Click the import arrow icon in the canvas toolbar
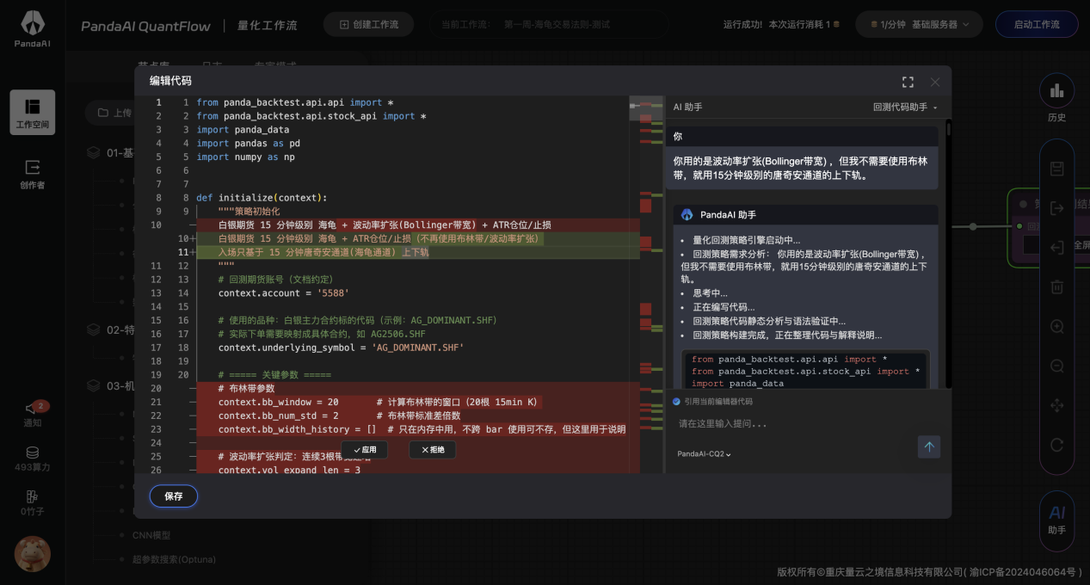 click(1057, 248)
